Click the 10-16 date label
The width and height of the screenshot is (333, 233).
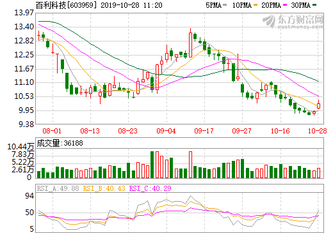coord(280,131)
